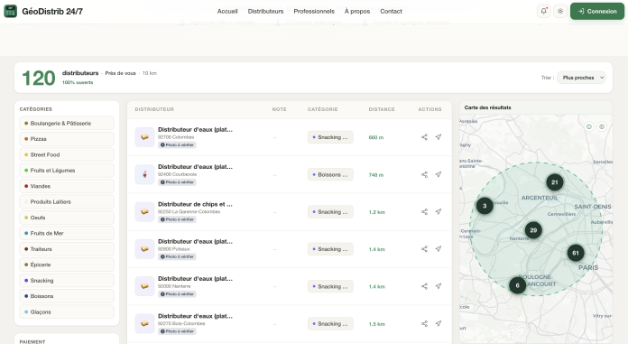Select the Glaçons category filter
Viewport: 628px width, 344px height.
pos(67,311)
